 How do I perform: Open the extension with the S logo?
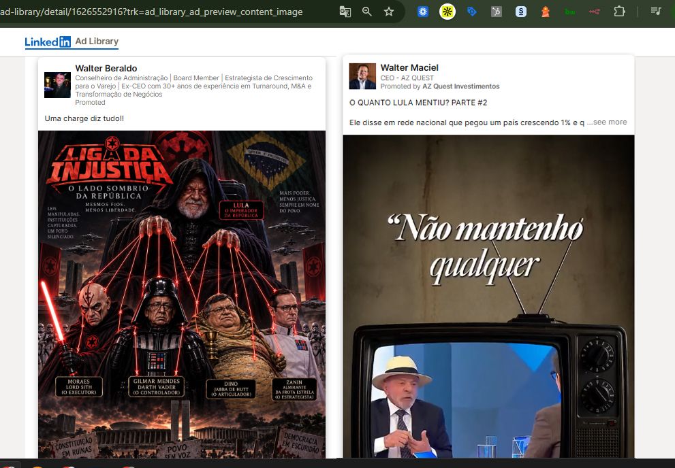[x=521, y=12]
